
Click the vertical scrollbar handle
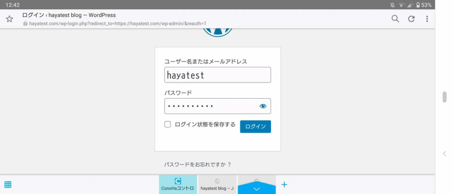(445, 97)
